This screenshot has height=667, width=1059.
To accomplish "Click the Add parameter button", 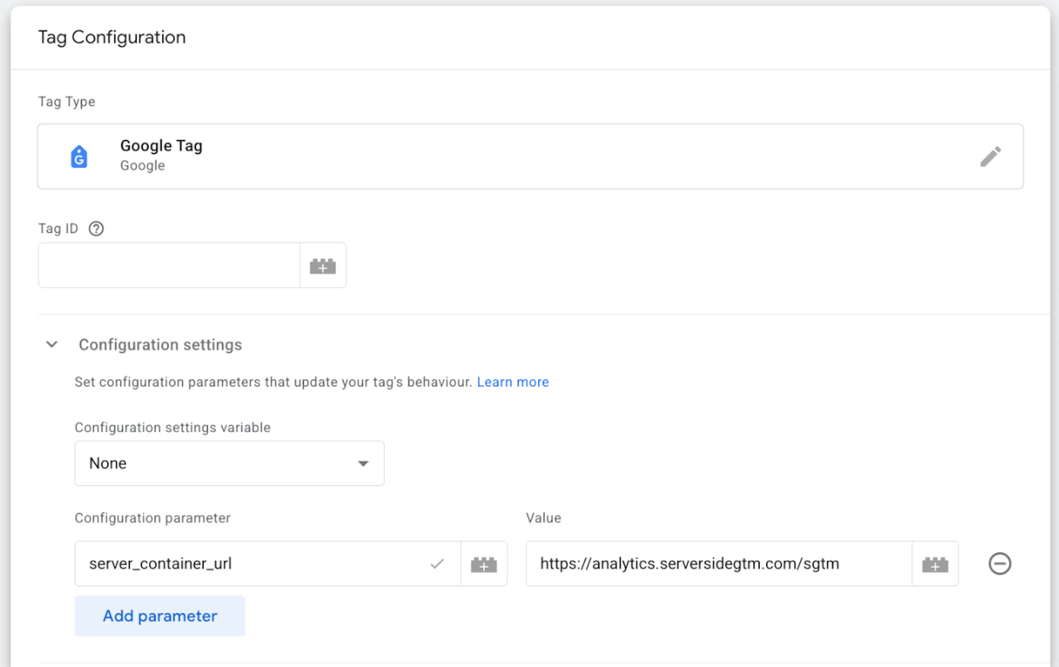I will coord(160,616).
